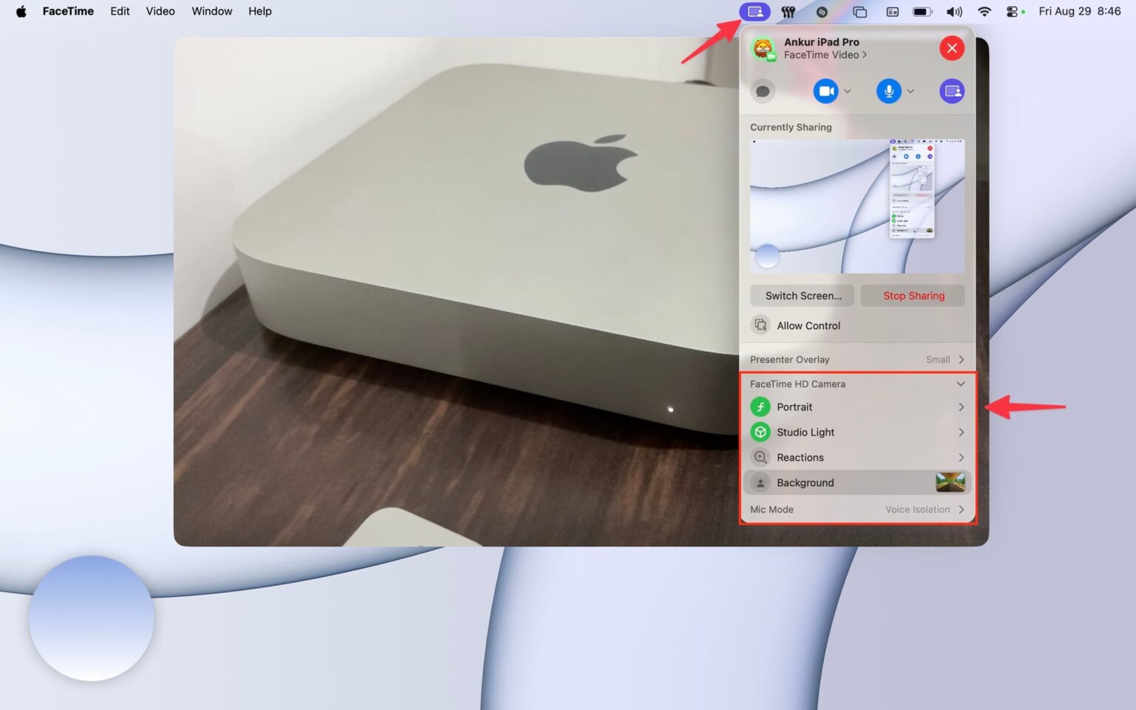Open Mic Mode Voice Isolation options
The width and height of the screenshot is (1136, 710).
857,510
